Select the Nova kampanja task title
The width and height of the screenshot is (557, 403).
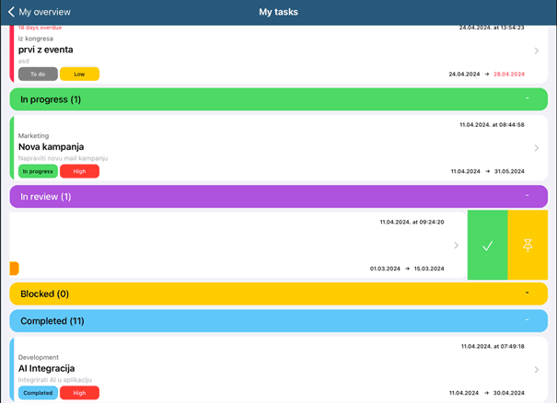(x=51, y=146)
